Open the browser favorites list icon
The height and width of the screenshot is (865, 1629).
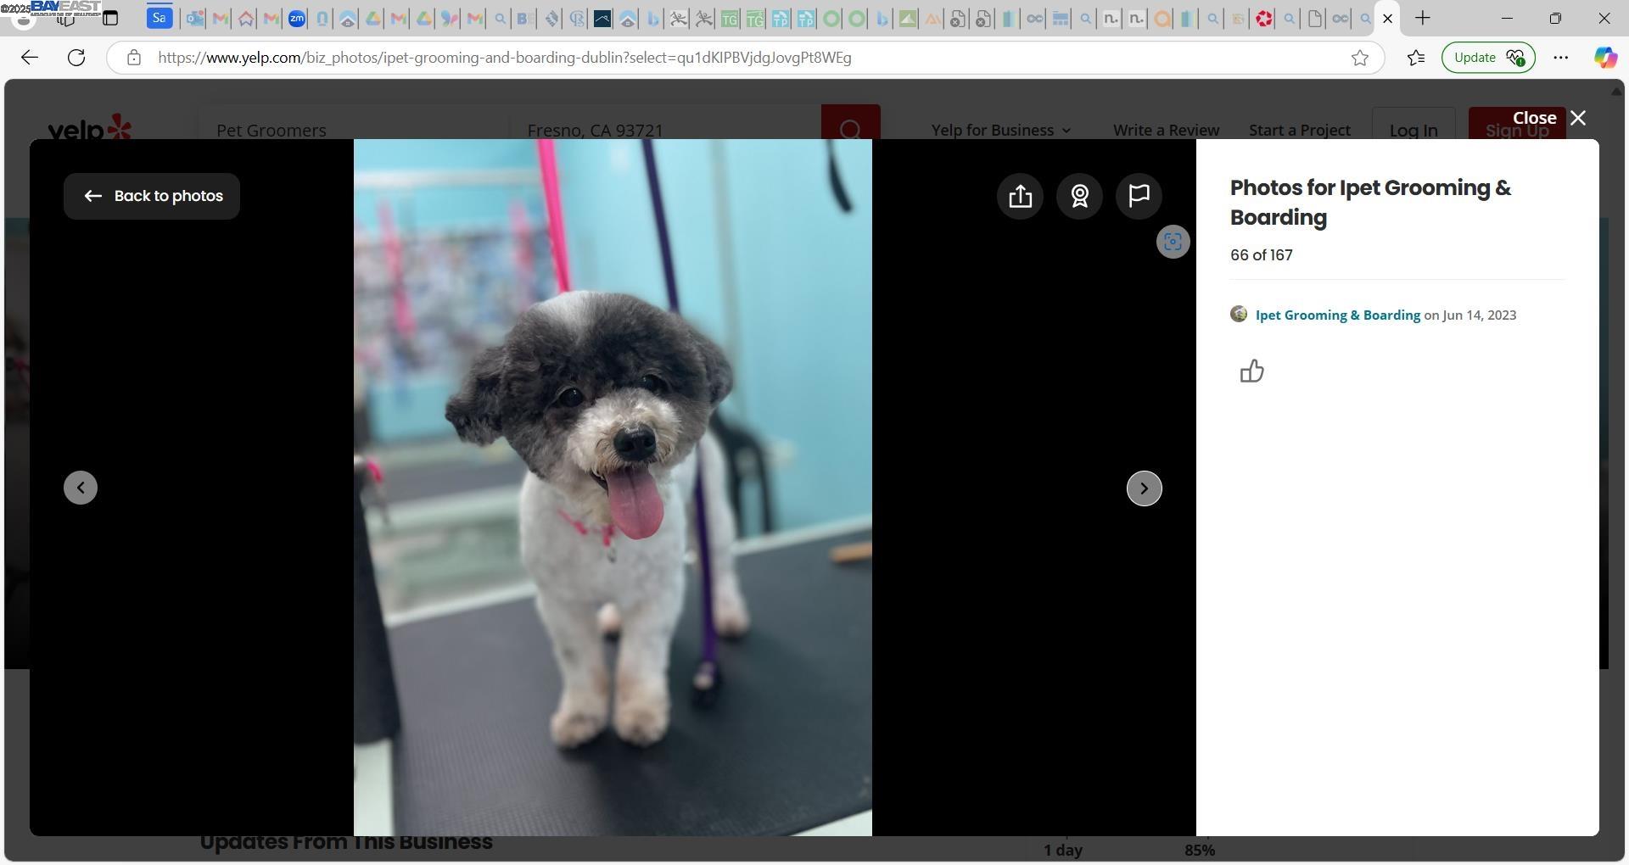(x=1415, y=58)
